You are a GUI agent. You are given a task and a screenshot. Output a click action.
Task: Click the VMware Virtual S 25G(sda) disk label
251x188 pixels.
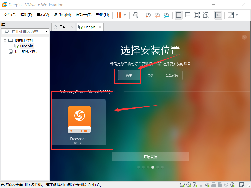point(88,92)
